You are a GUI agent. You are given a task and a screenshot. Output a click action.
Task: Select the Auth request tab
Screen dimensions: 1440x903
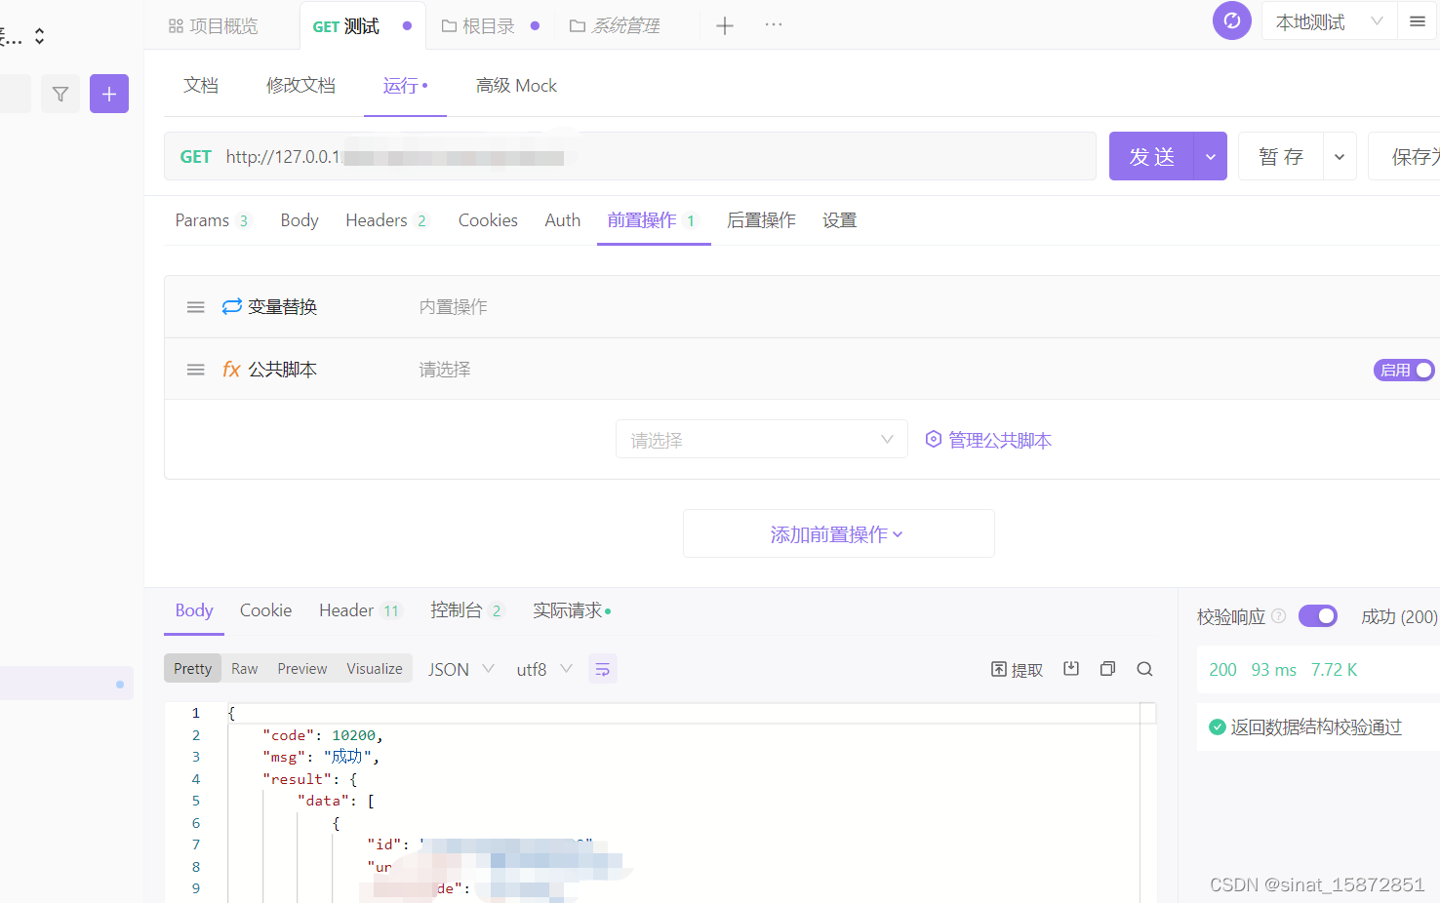click(x=563, y=220)
